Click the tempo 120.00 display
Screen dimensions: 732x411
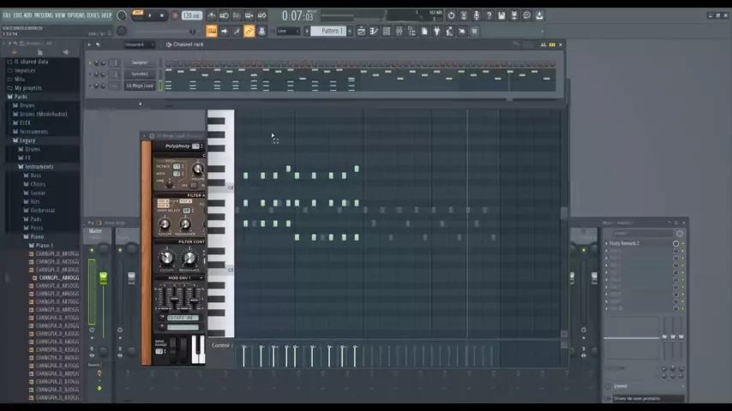[191, 15]
